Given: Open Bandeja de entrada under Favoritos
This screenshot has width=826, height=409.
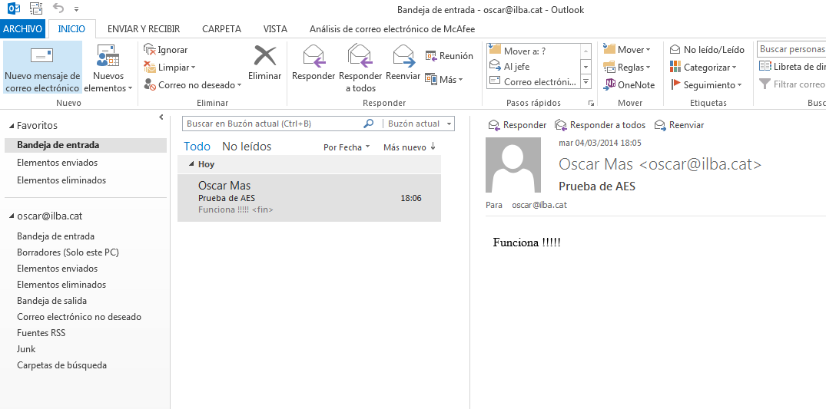Looking at the screenshot, I should [x=85, y=145].
